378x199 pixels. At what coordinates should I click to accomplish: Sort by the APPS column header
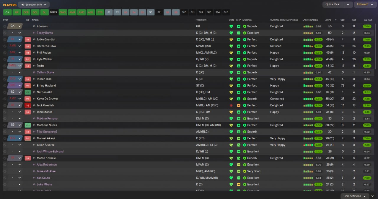click(x=328, y=20)
